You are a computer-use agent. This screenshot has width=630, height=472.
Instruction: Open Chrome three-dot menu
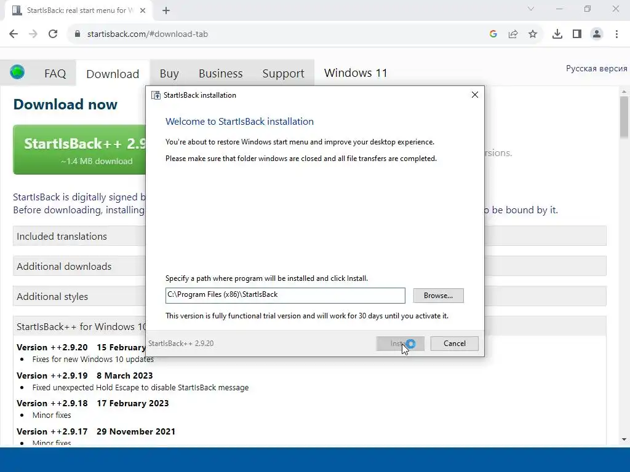click(616, 34)
